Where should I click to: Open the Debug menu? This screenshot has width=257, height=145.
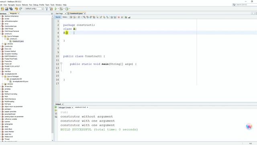tap(36, 5)
